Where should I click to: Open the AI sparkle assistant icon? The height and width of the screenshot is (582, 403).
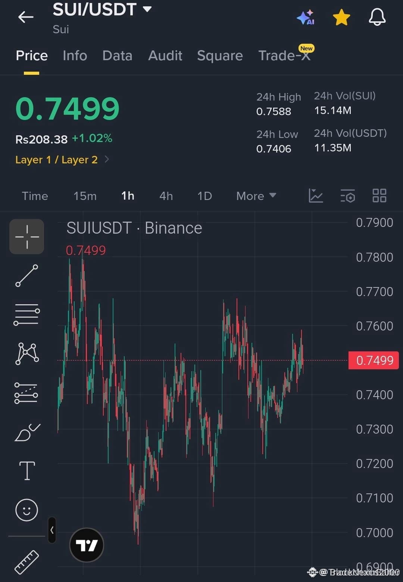[x=306, y=17]
